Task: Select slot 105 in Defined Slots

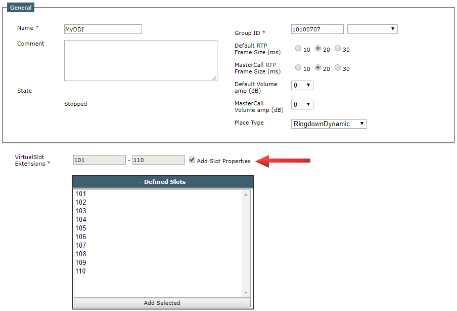Action: pyautogui.click(x=158, y=228)
